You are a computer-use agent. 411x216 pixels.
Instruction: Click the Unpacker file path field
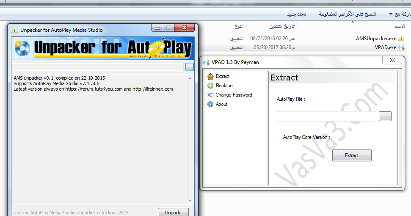tap(97, 67)
